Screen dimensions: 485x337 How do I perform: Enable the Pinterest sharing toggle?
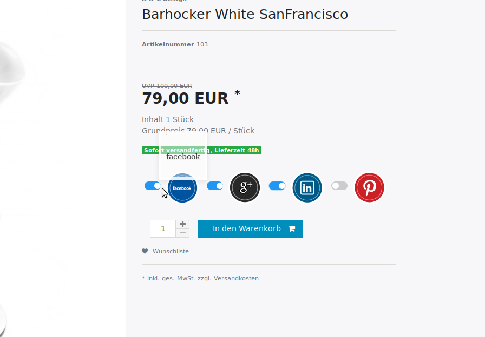point(339,186)
